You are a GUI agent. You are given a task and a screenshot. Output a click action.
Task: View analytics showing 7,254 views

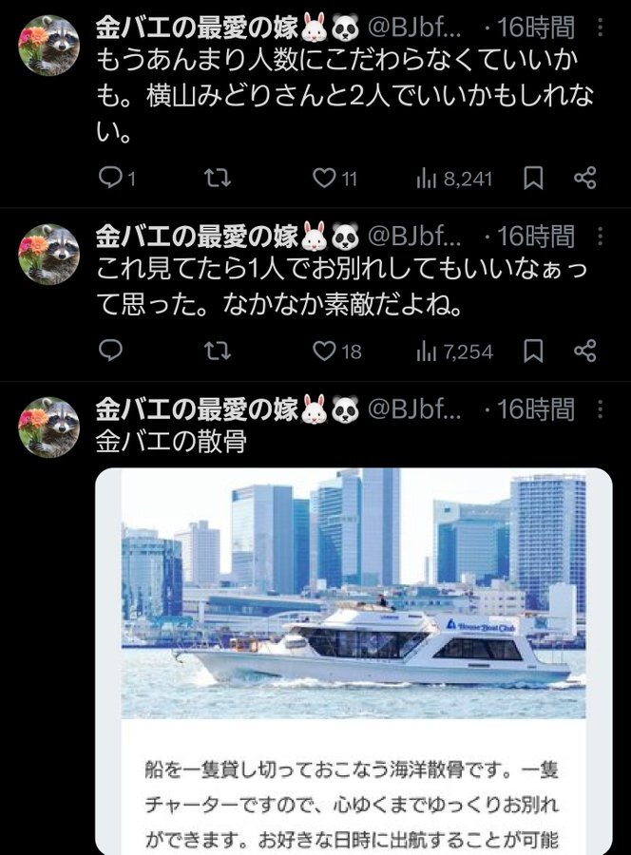pyautogui.click(x=454, y=351)
